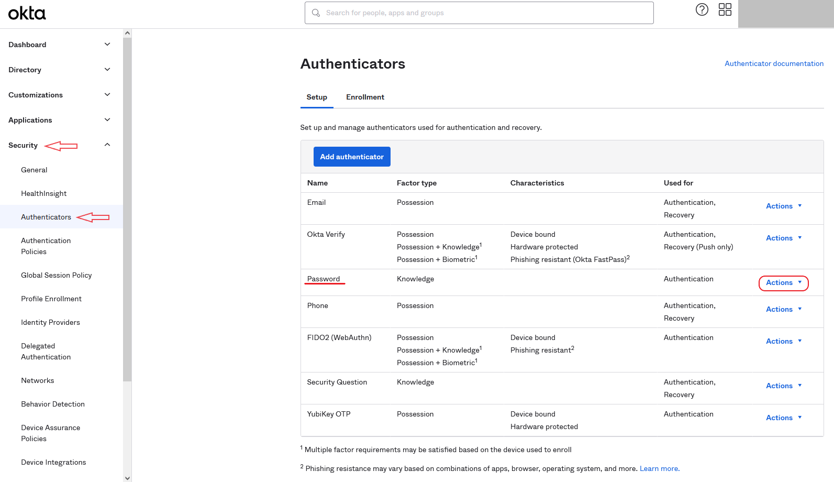
Task: Open Actions dropdown for Phone
Action: [784, 309]
